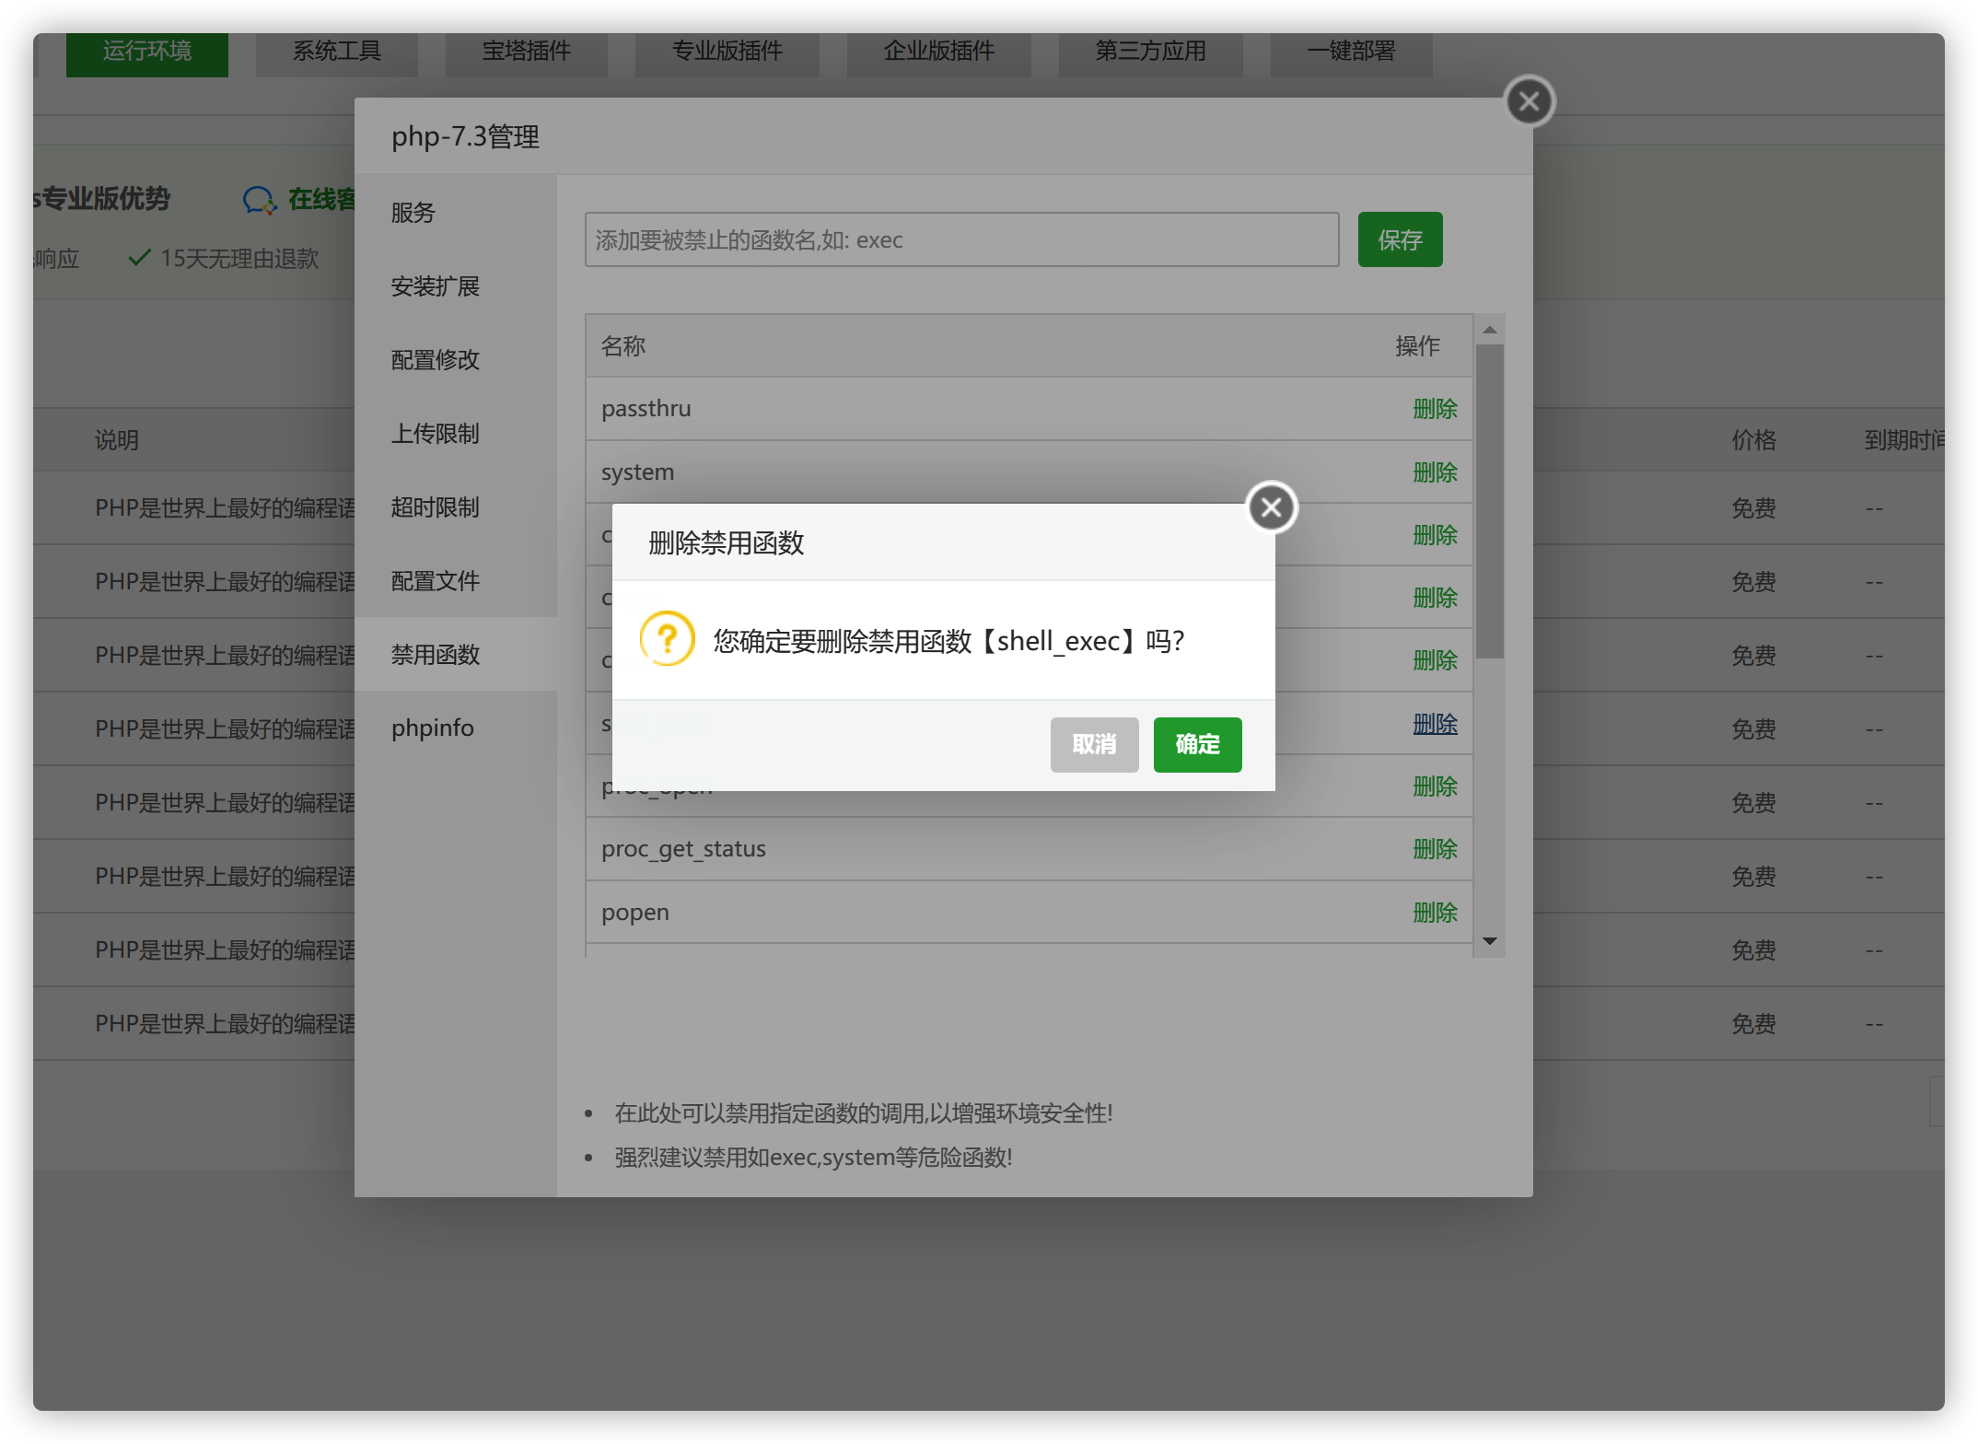1978x1444 pixels.
Task: Delete the popen disabled function
Action: click(x=1435, y=913)
